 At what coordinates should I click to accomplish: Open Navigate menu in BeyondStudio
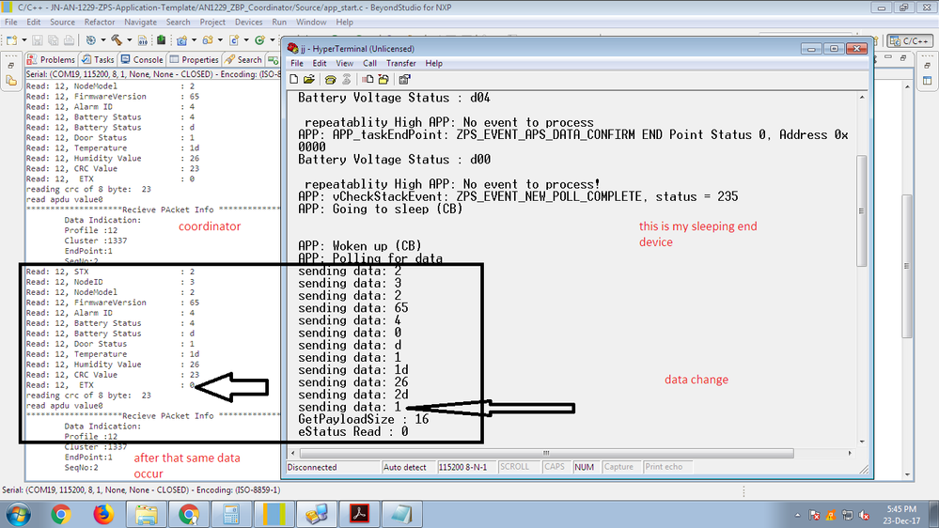click(140, 23)
